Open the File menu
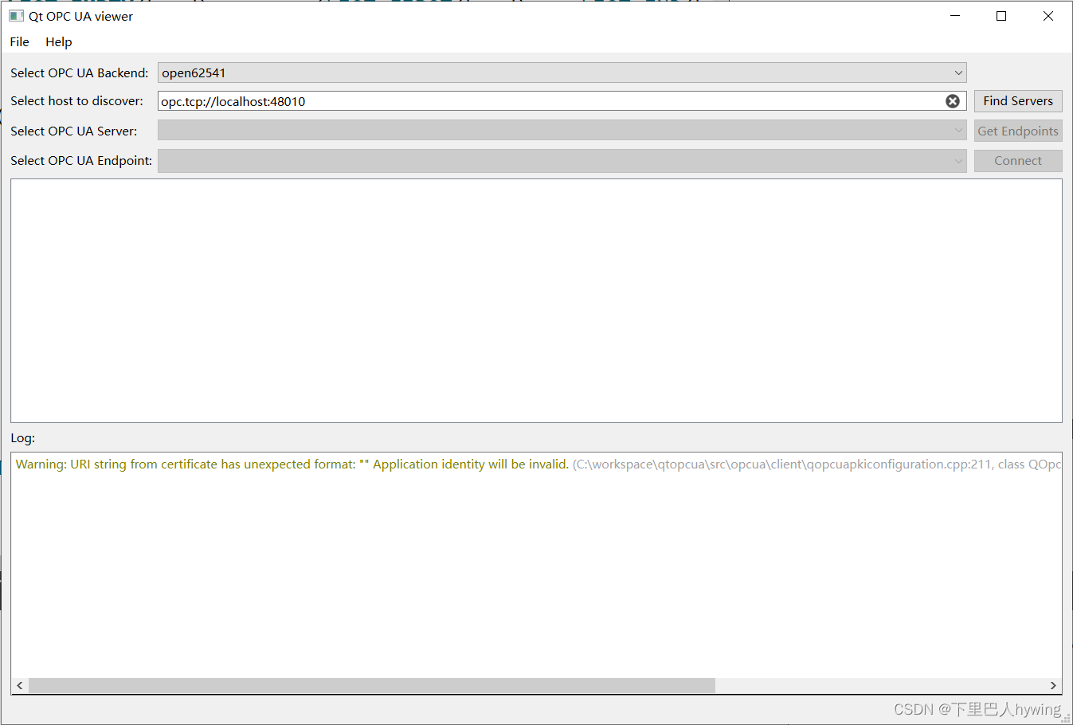This screenshot has height=725, width=1073. tap(19, 42)
